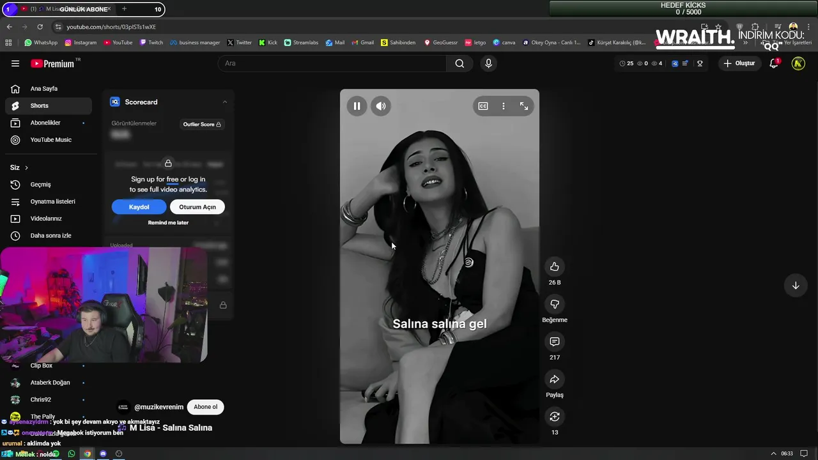Viewport: 818px width, 460px height.
Task: Go to Ana Sayfa in the sidebar
Action: point(49,89)
